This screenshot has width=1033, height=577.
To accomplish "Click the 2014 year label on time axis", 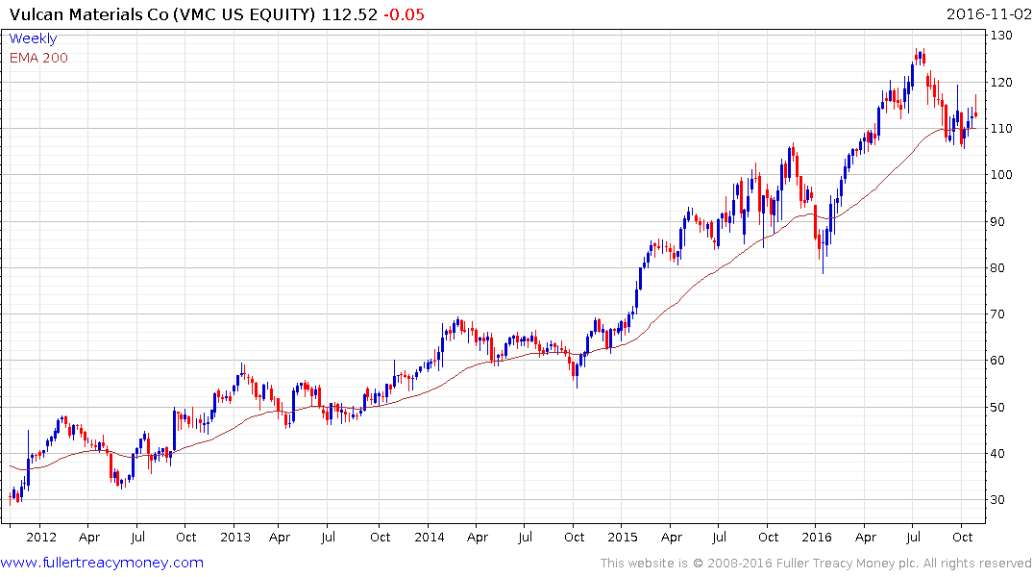I will pyautogui.click(x=429, y=537).
